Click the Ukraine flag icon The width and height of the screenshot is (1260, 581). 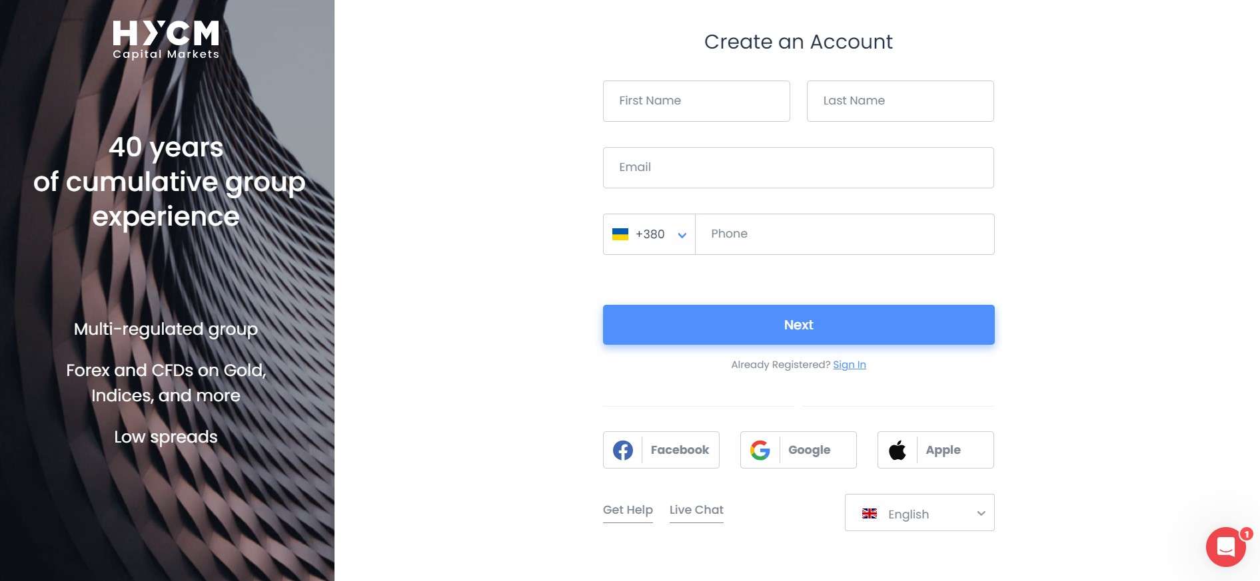pos(620,234)
